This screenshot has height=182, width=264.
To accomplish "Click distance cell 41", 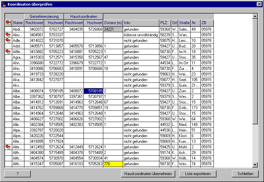I will (113, 158).
